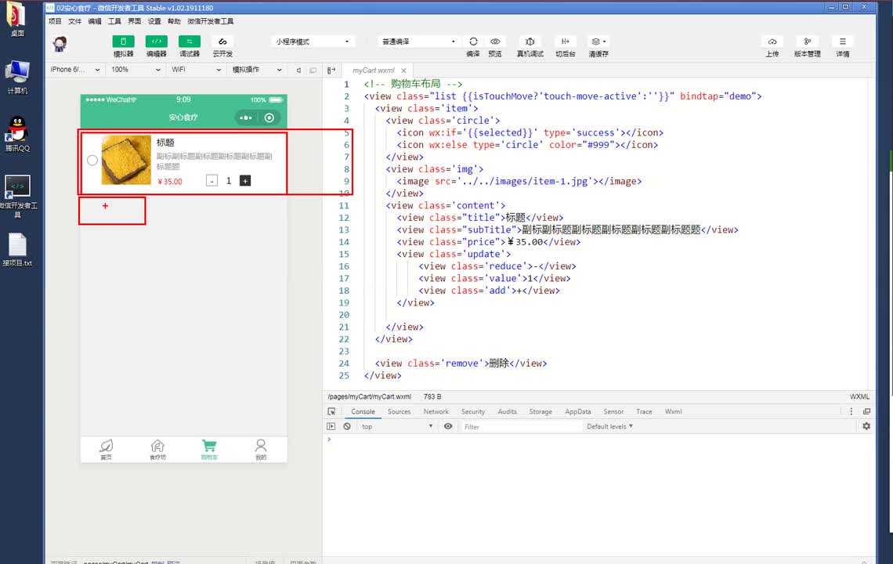This screenshot has width=893, height=564.
Task: Open the top context dropdown
Action: coord(397,426)
